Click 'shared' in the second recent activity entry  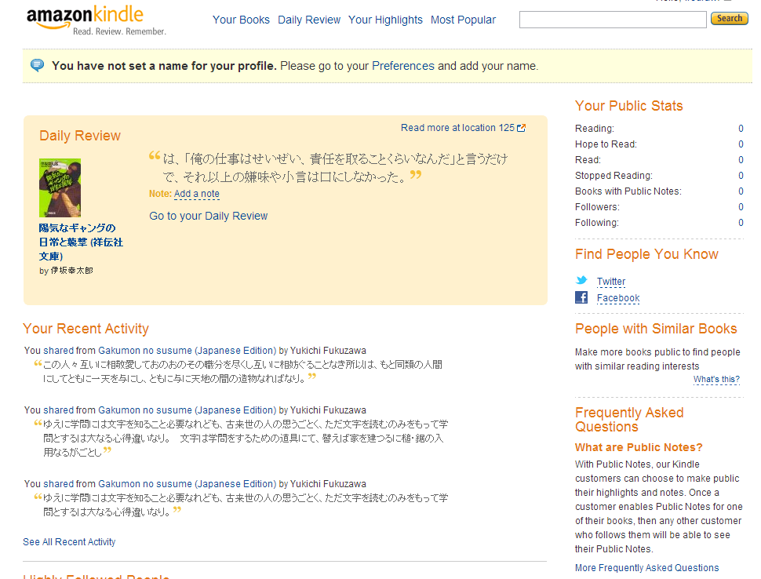click(59, 410)
